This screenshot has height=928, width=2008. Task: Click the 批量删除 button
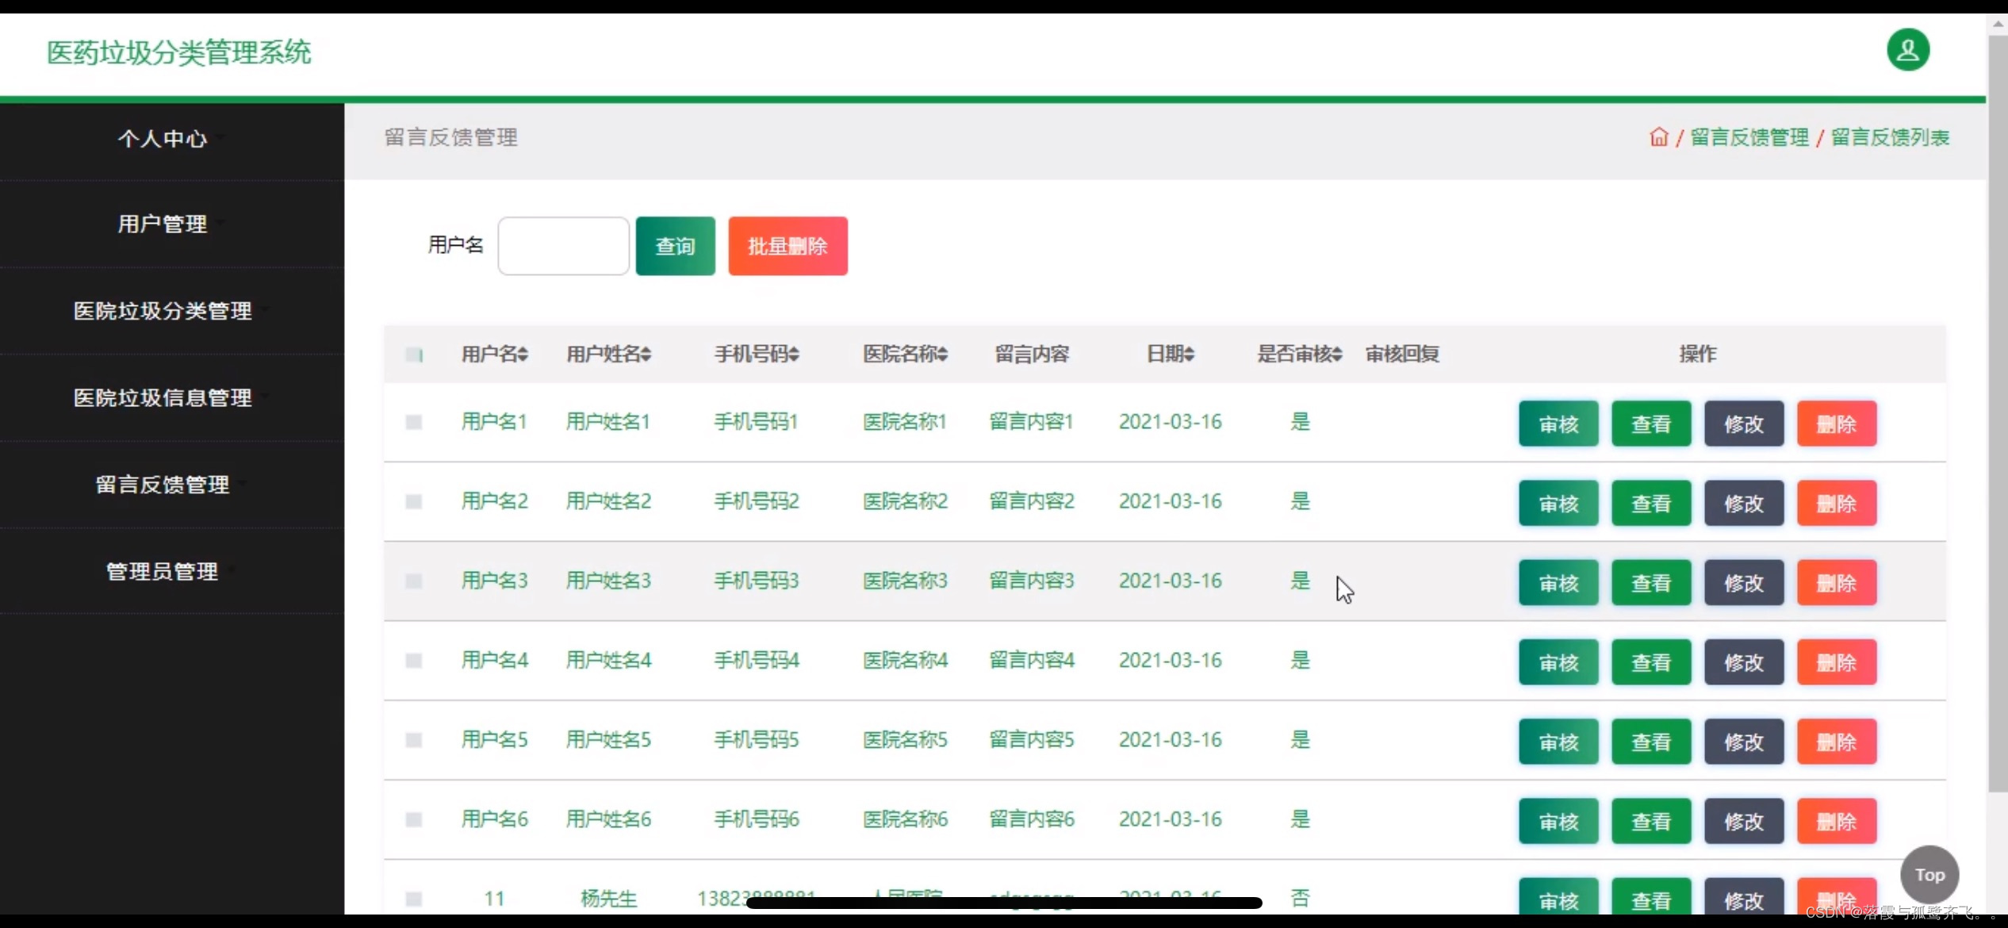point(787,246)
